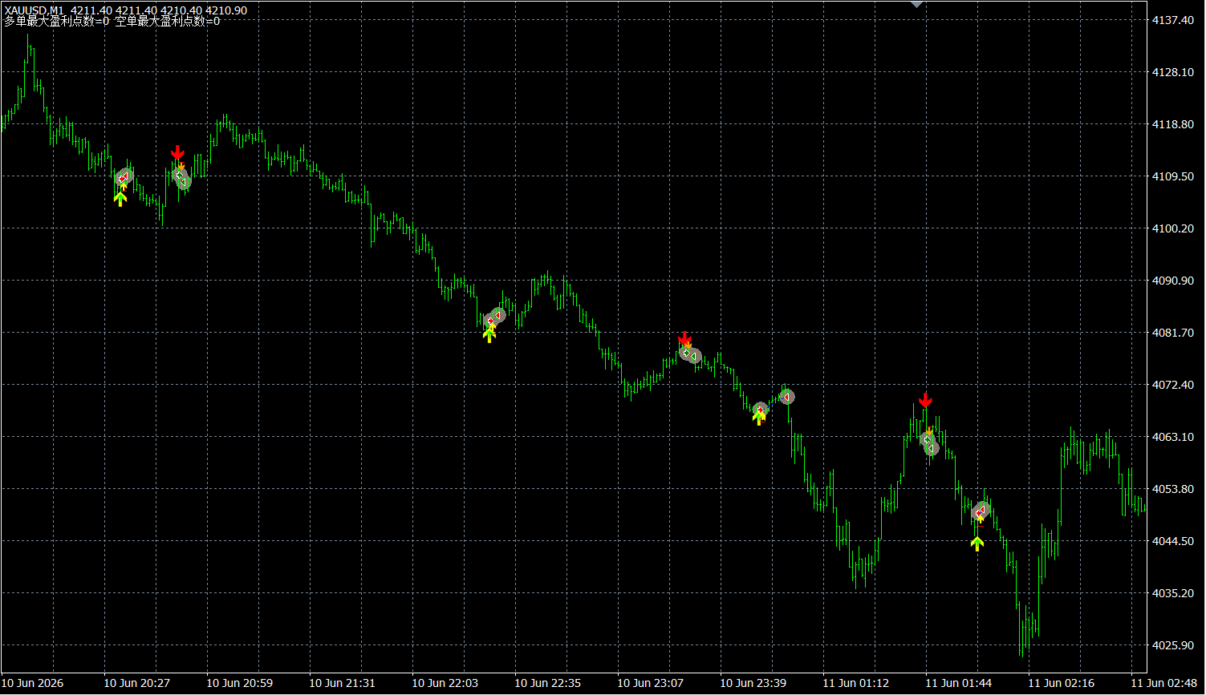Click the 10 Jun 20:27 time label
This screenshot has height=695, width=1206.
pyautogui.click(x=137, y=684)
